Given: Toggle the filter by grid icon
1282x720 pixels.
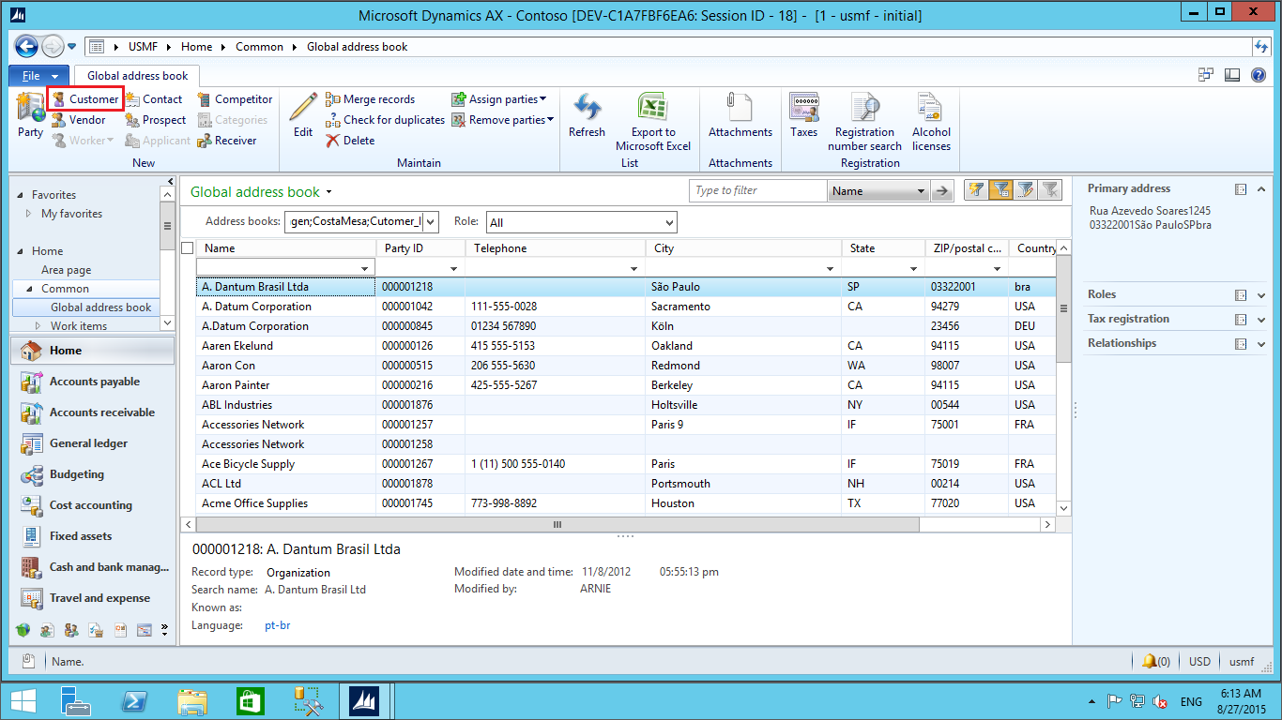Looking at the screenshot, I should [x=1000, y=190].
